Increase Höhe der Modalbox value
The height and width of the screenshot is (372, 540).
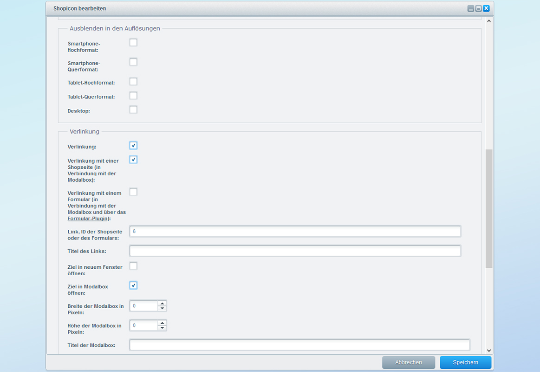point(162,323)
